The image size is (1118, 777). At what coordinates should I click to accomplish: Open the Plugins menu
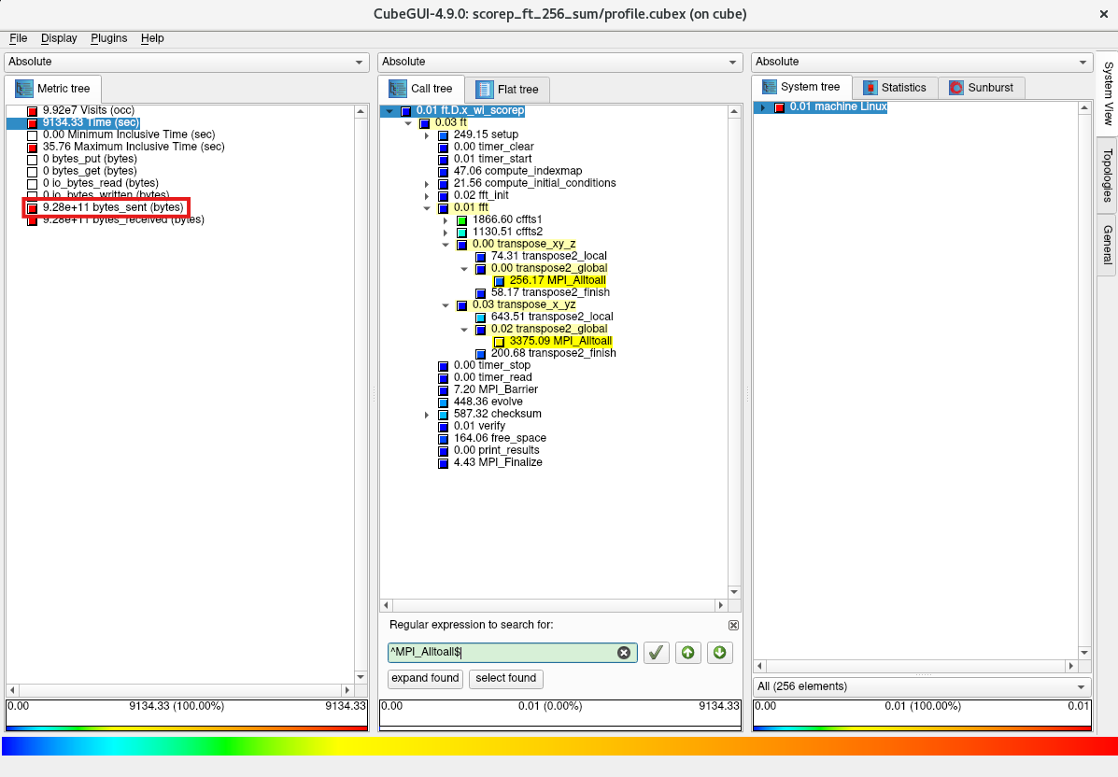(x=108, y=38)
